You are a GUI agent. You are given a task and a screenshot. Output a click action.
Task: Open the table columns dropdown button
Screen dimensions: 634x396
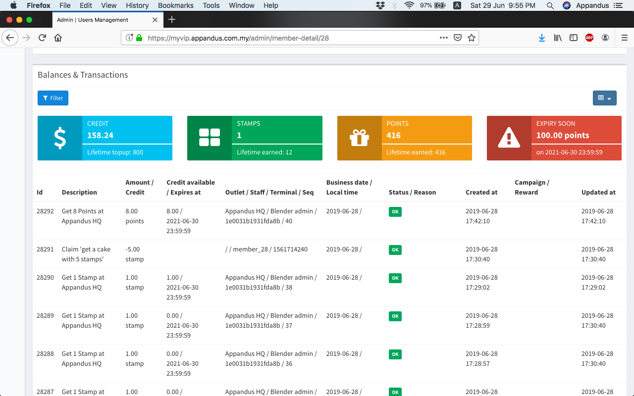point(605,98)
